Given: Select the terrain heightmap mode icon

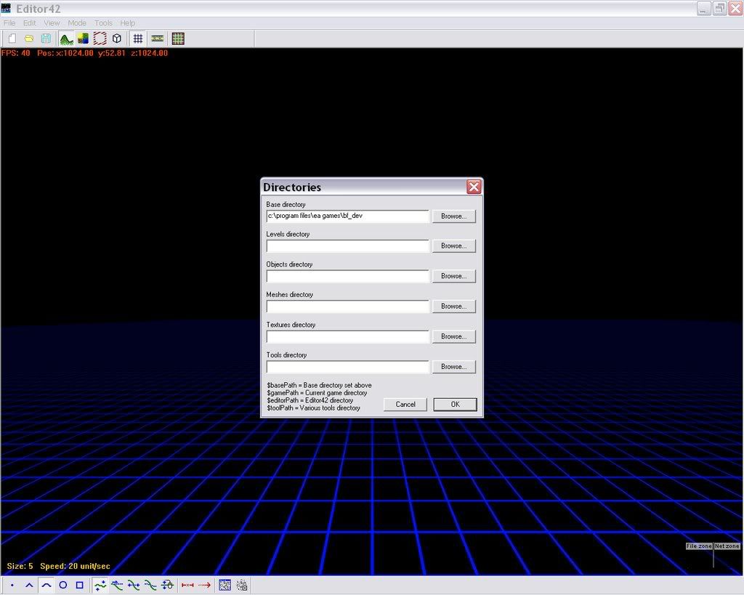Looking at the screenshot, I should click(66, 39).
